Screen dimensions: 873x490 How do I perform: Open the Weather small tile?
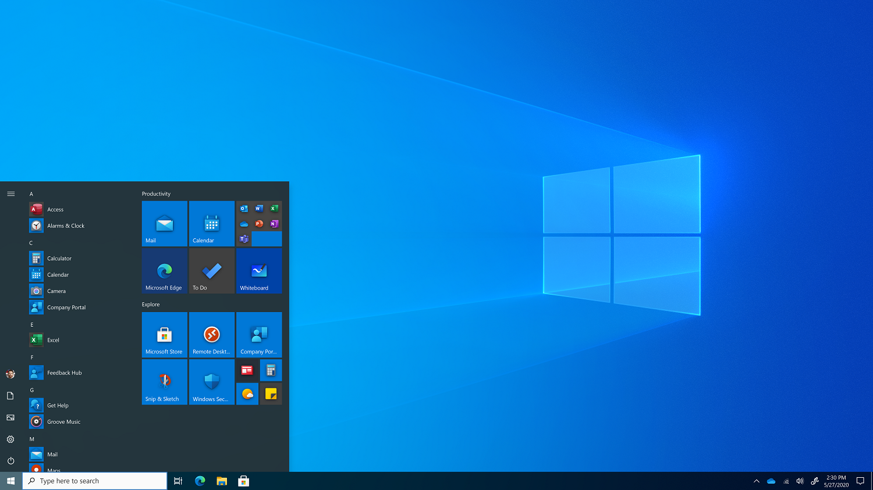247,394
